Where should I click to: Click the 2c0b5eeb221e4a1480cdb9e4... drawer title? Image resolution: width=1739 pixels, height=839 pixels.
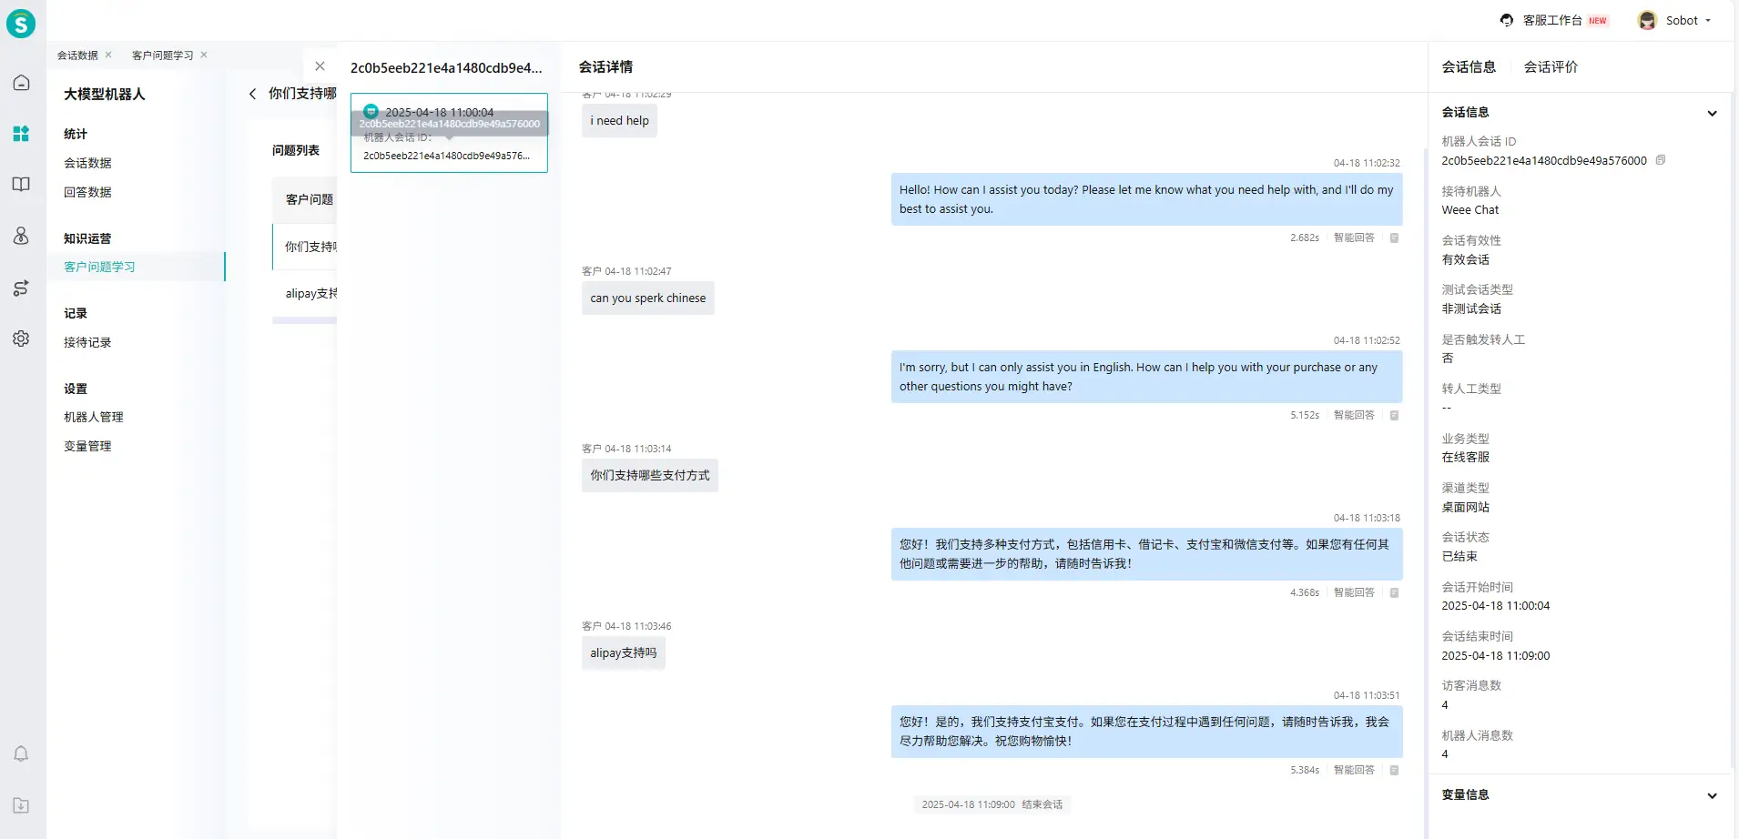tap(446, 67)
